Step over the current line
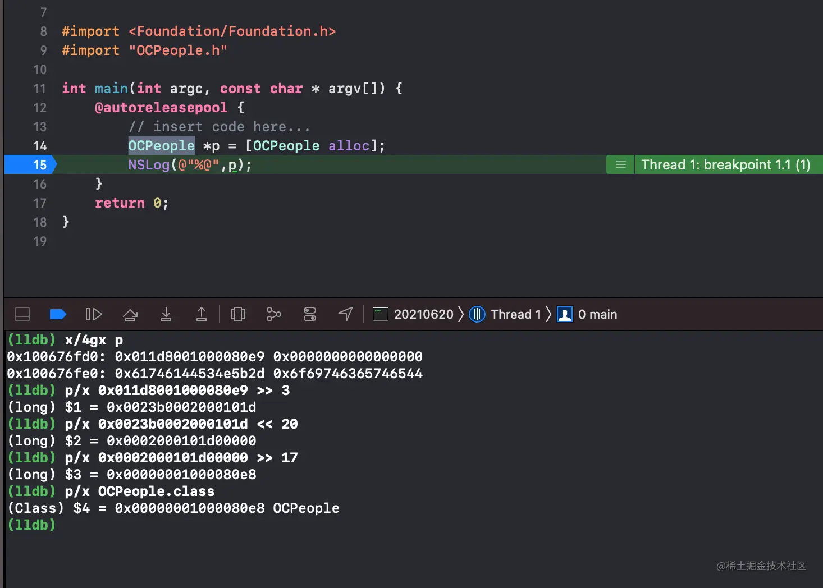This screenshot has width=823, height=588. (x=130, y=314)
